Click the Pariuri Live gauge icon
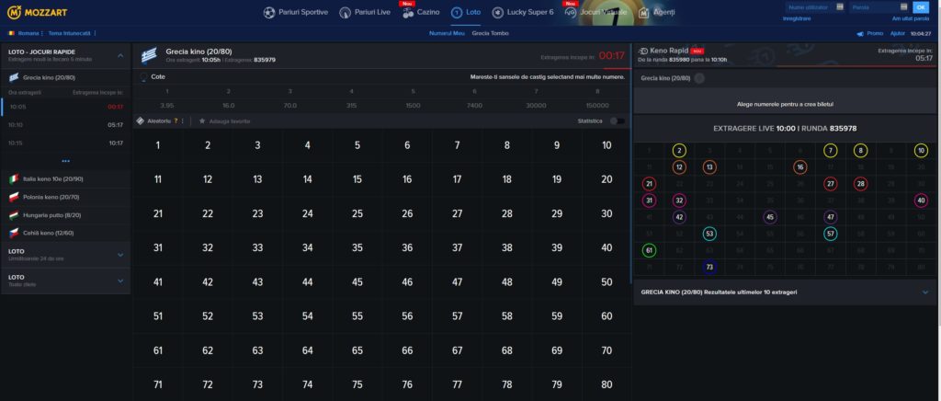 pos(346,13)
